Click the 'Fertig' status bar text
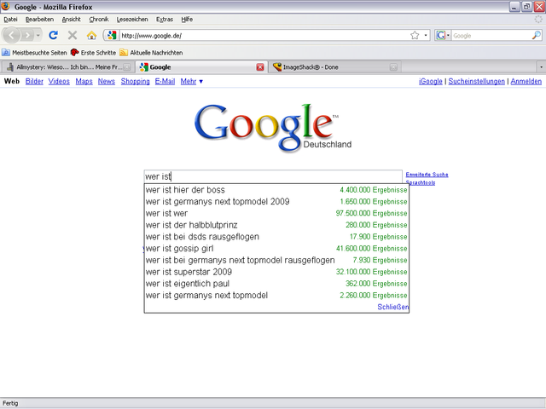The width and height of the screenshot is (546, 409). (10, 403)
